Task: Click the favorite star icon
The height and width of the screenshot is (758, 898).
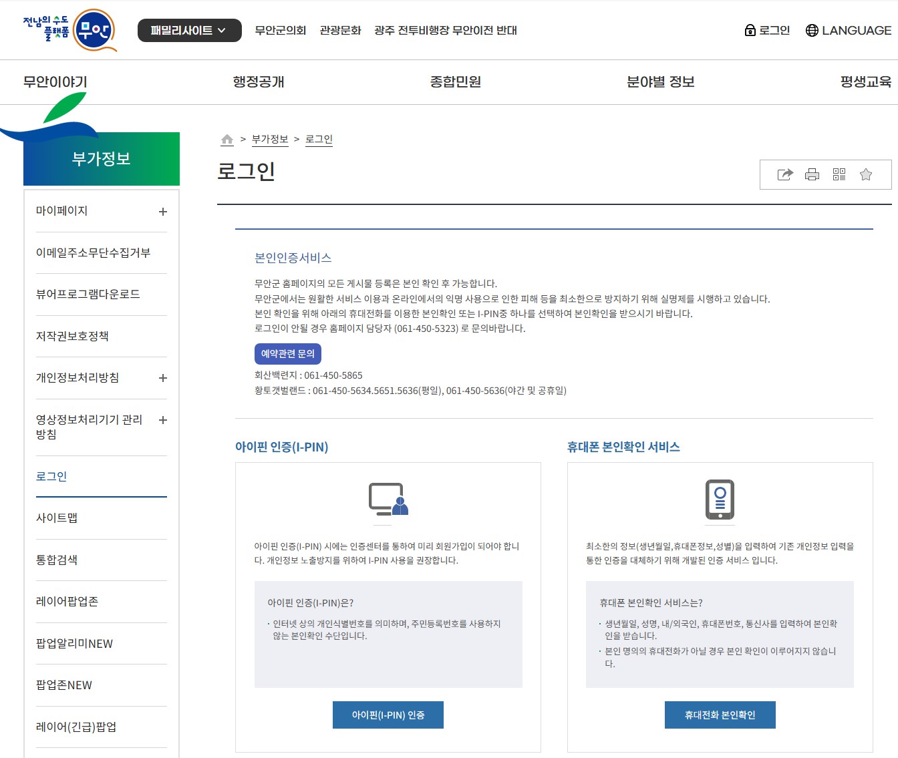Action: tap(866, 174)
